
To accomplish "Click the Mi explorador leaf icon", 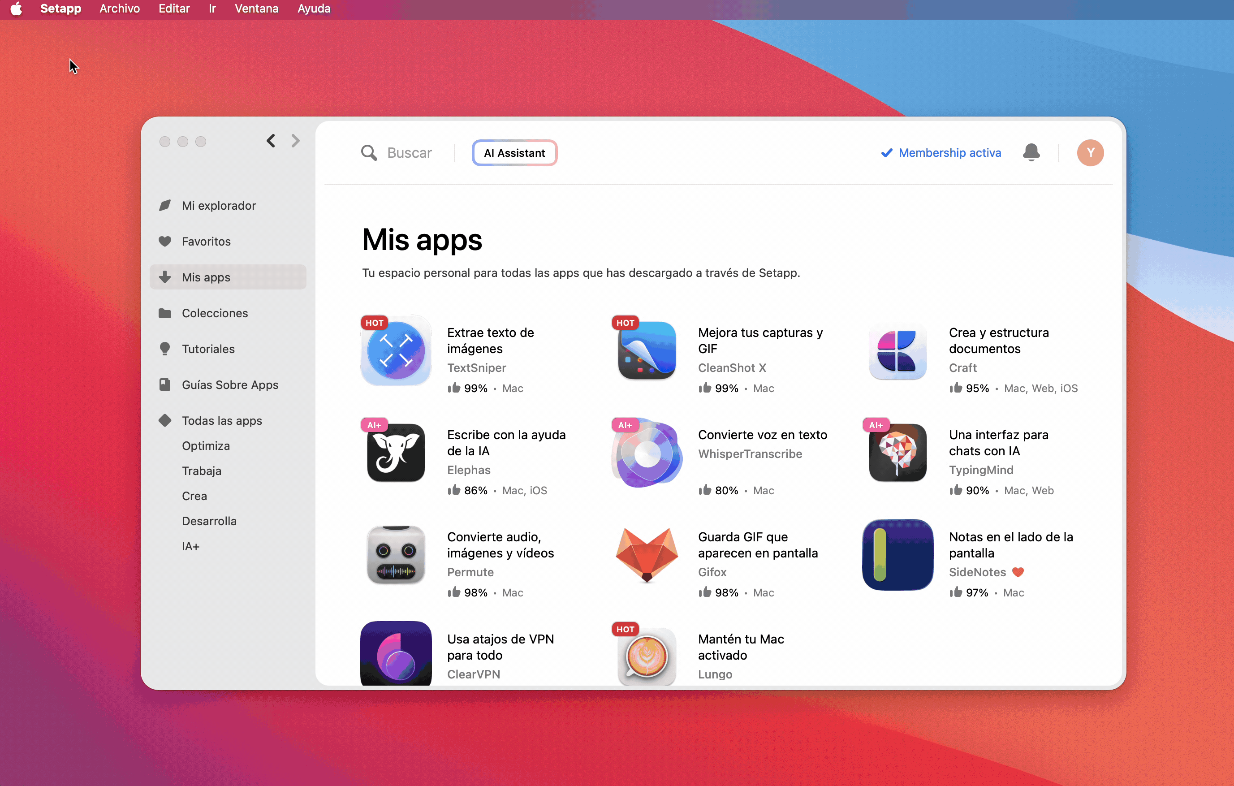I will (164, 206).
